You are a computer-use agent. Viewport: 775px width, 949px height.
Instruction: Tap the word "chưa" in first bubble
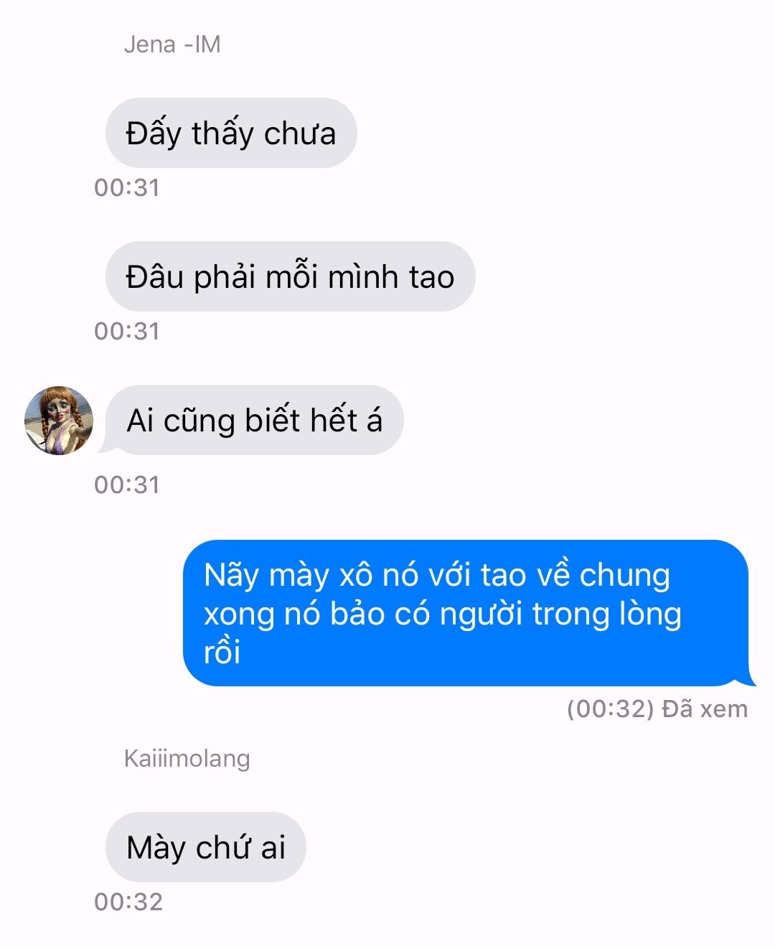point(300,134)
